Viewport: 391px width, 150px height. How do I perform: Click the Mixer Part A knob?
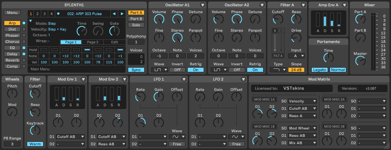pos(360,19)
